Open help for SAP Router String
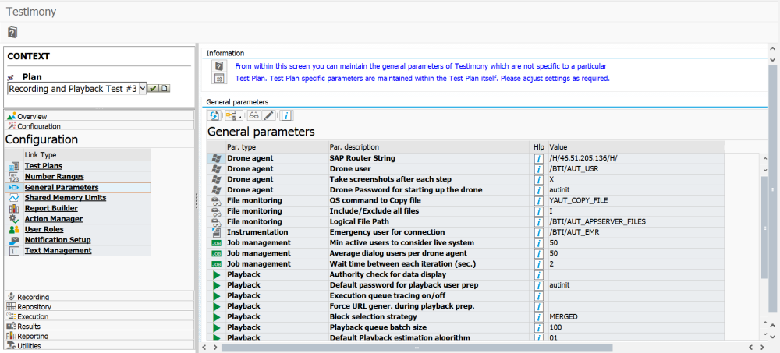Viewport: 780px width, 353px height. [x=537, y=159]
